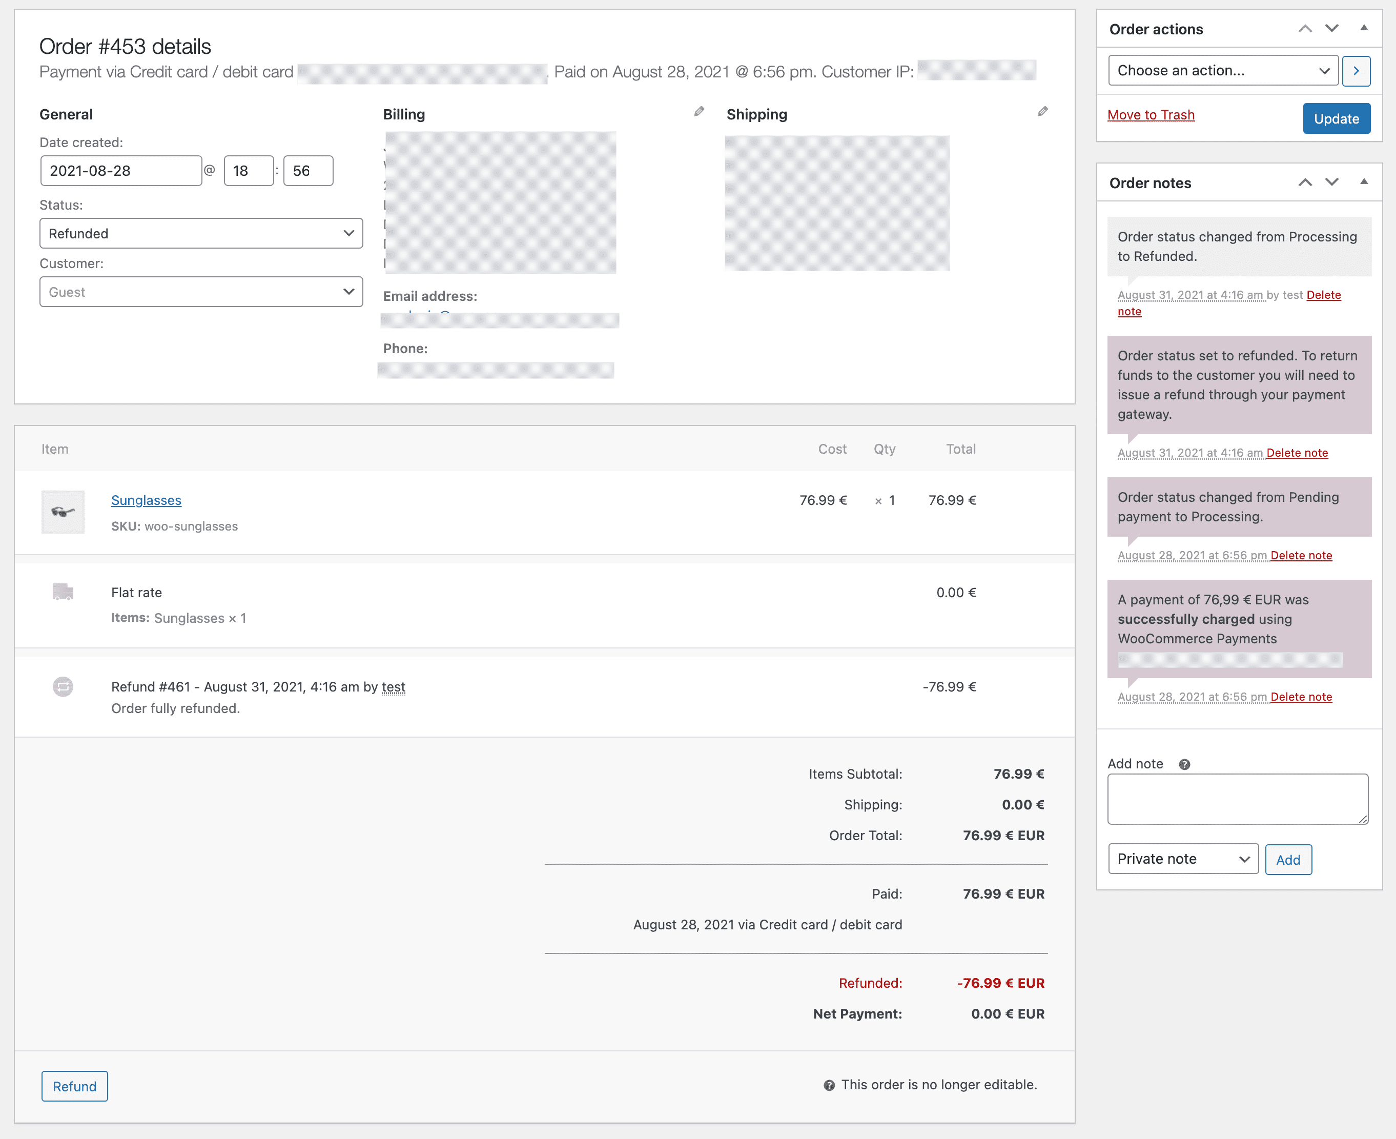The image size is (1396, 1139).
Task: Move Order actions panel down
Action: pos(1332,29)
